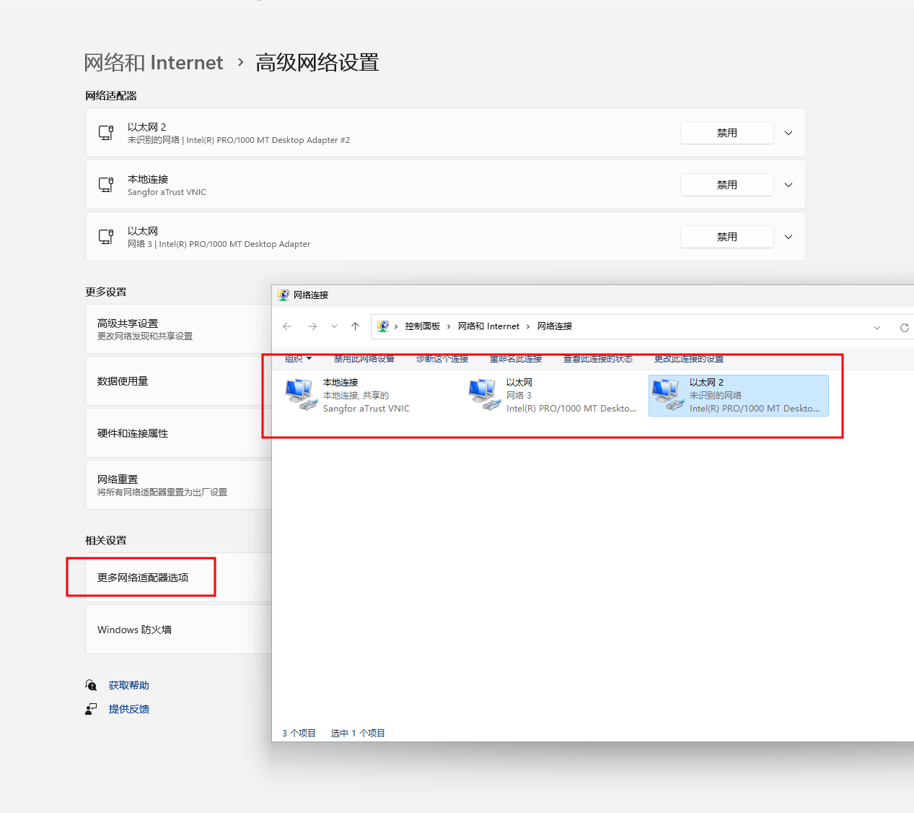Click the Refresh icon beside address bar
914x813 pixels.
[904, 327]
